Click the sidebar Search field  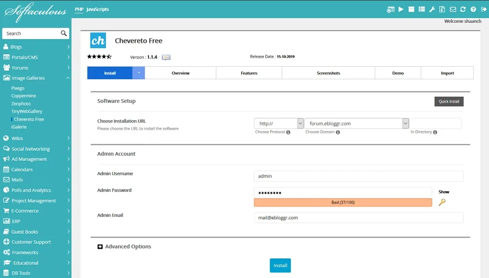point(31,33)
